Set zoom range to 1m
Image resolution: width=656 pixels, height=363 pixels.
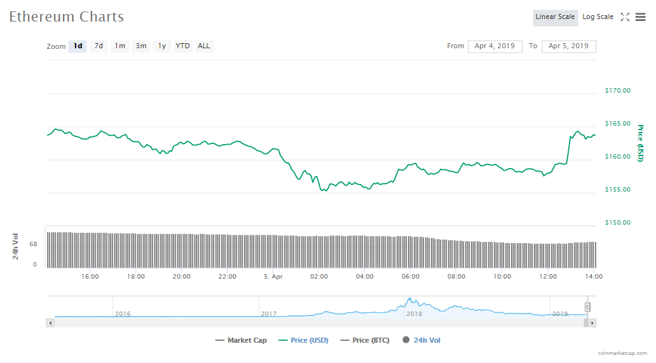click(x=120, y=46)
